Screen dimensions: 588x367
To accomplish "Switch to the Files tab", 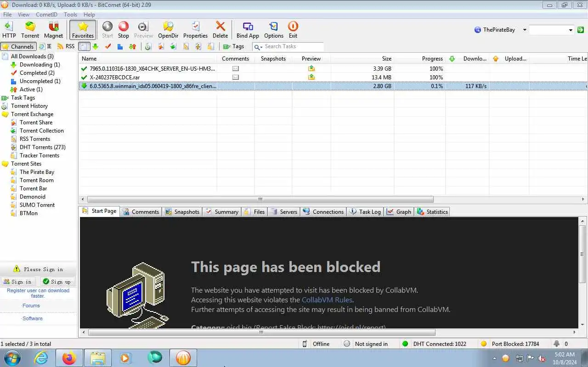I will coord(254,212).
